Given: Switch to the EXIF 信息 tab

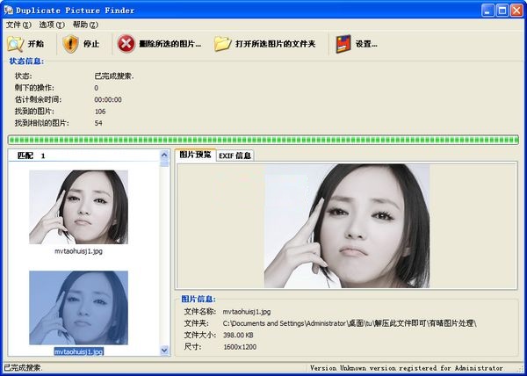Looking at the screenshot, I should click(235, 155).
